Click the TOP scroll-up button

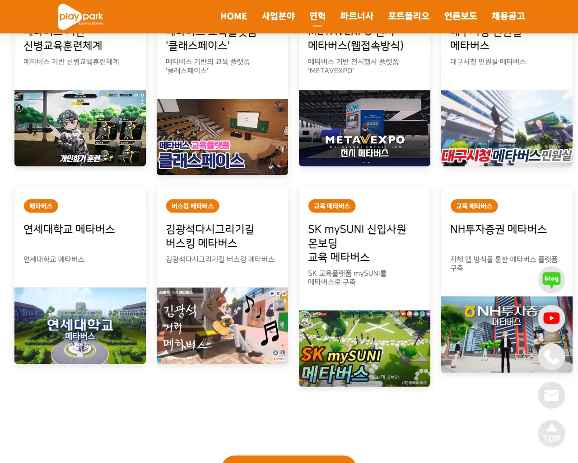pos(551,434)
